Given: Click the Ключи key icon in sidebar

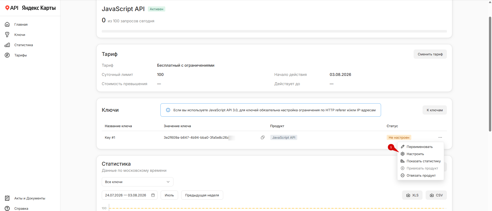Looking at the screenshot, I should (7, 35).
